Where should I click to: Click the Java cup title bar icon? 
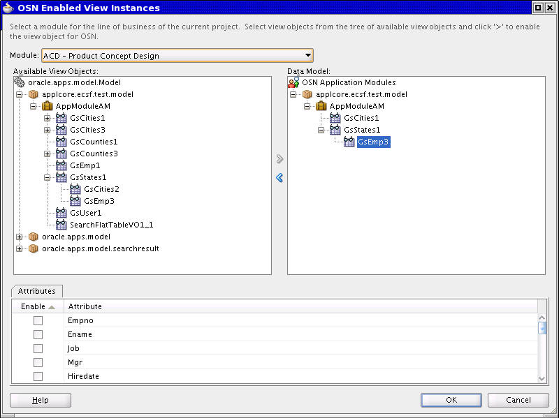pos(8,8)
